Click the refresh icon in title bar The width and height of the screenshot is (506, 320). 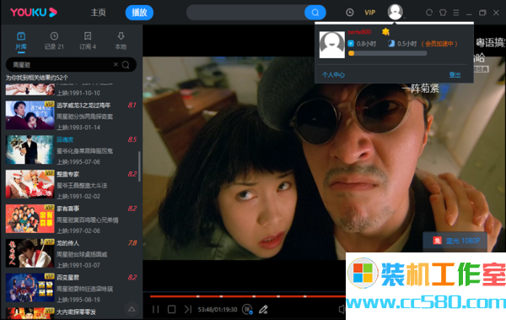(x=429, y=13)
